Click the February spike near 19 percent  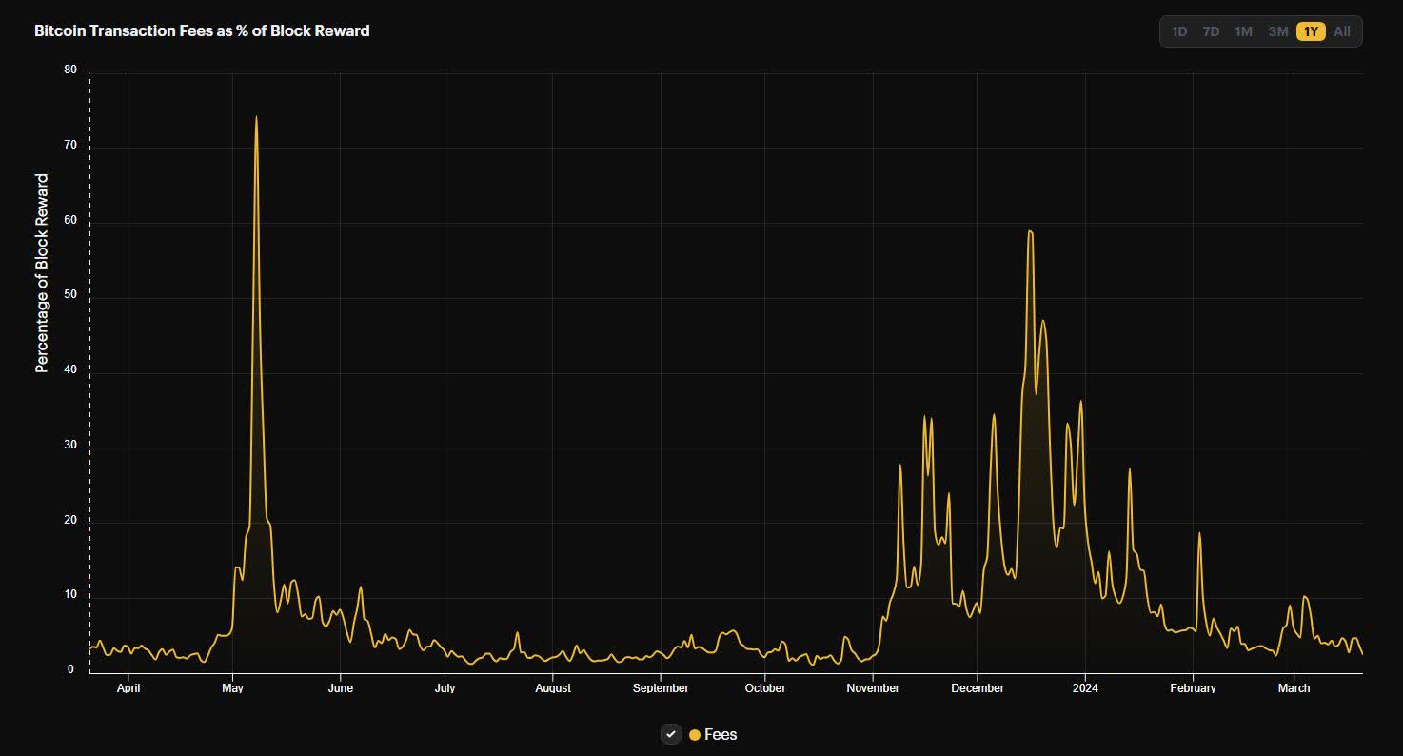tap(1199, 533)
